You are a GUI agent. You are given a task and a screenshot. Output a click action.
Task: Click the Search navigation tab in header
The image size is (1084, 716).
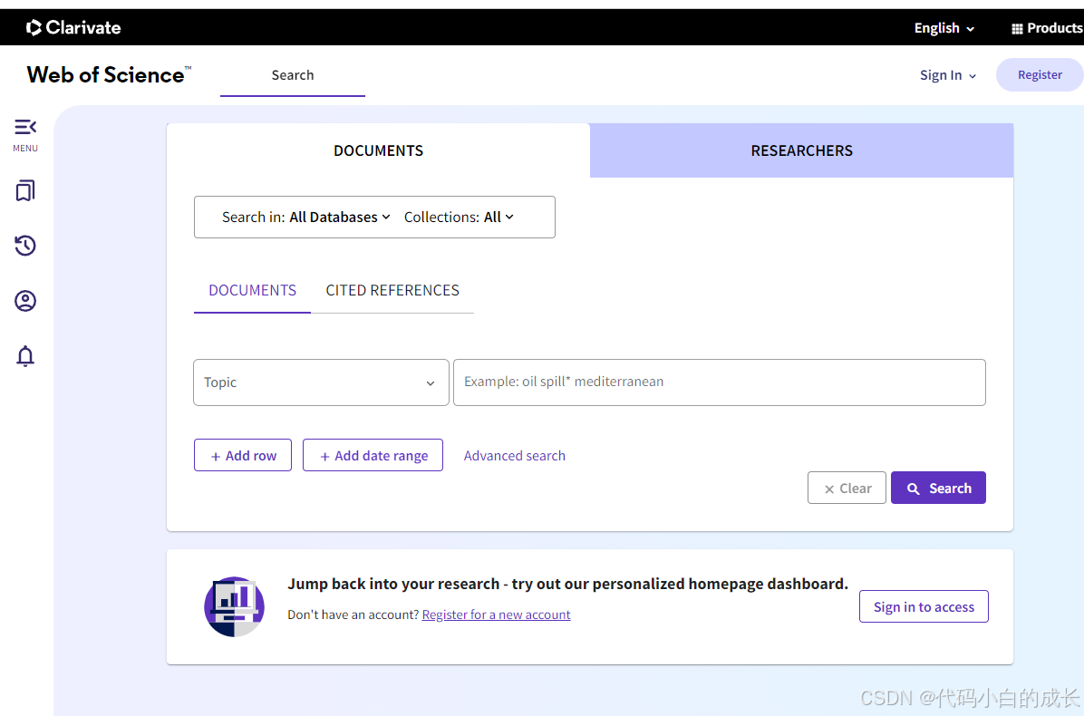293,75
